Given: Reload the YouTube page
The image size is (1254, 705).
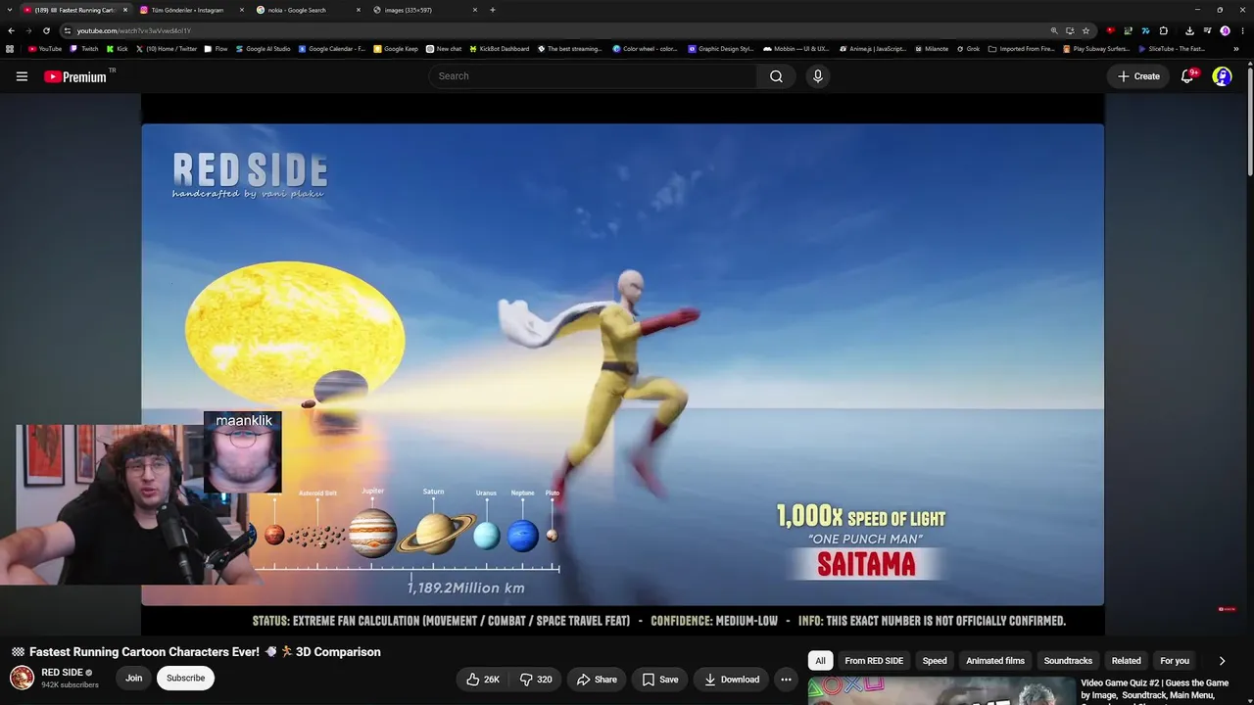Looking at the screenshot, I should point(46,30).
